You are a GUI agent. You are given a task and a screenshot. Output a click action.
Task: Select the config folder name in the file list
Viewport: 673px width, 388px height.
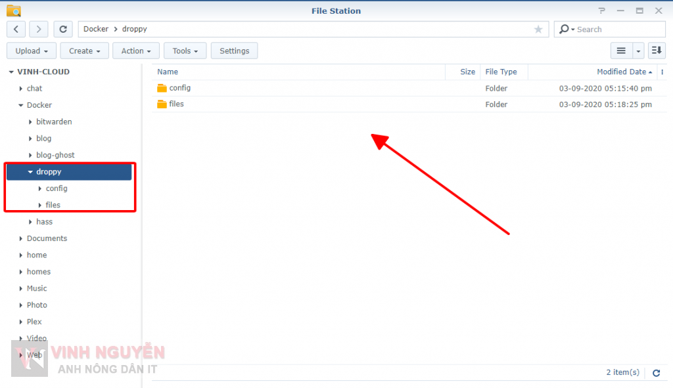(x=180, y=88)
